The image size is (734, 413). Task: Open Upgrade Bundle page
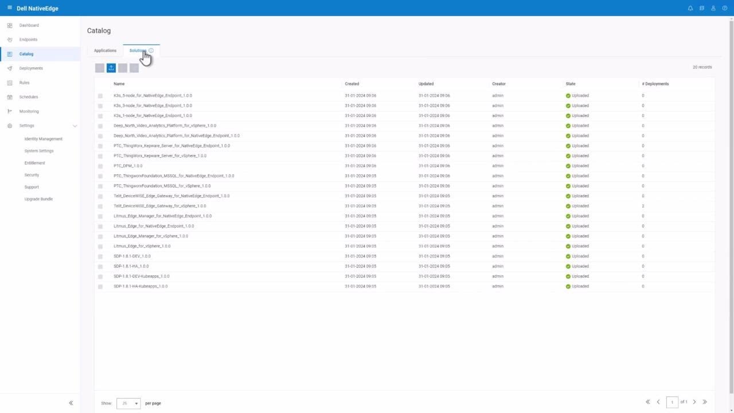38,199
